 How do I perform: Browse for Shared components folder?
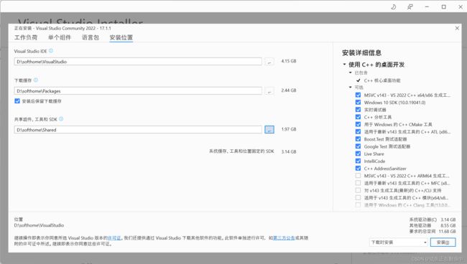269,130
